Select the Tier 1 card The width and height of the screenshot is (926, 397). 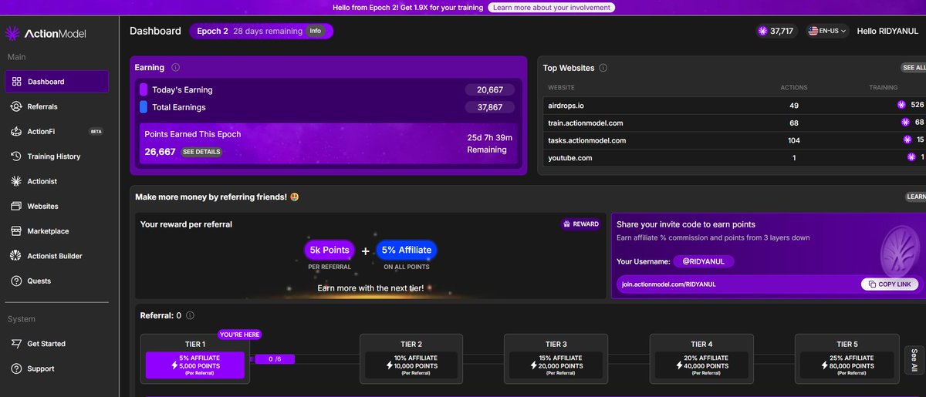(195, 359)
